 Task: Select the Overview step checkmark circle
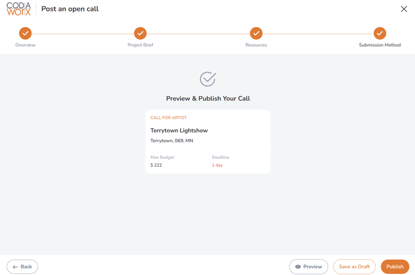(25, 33)
